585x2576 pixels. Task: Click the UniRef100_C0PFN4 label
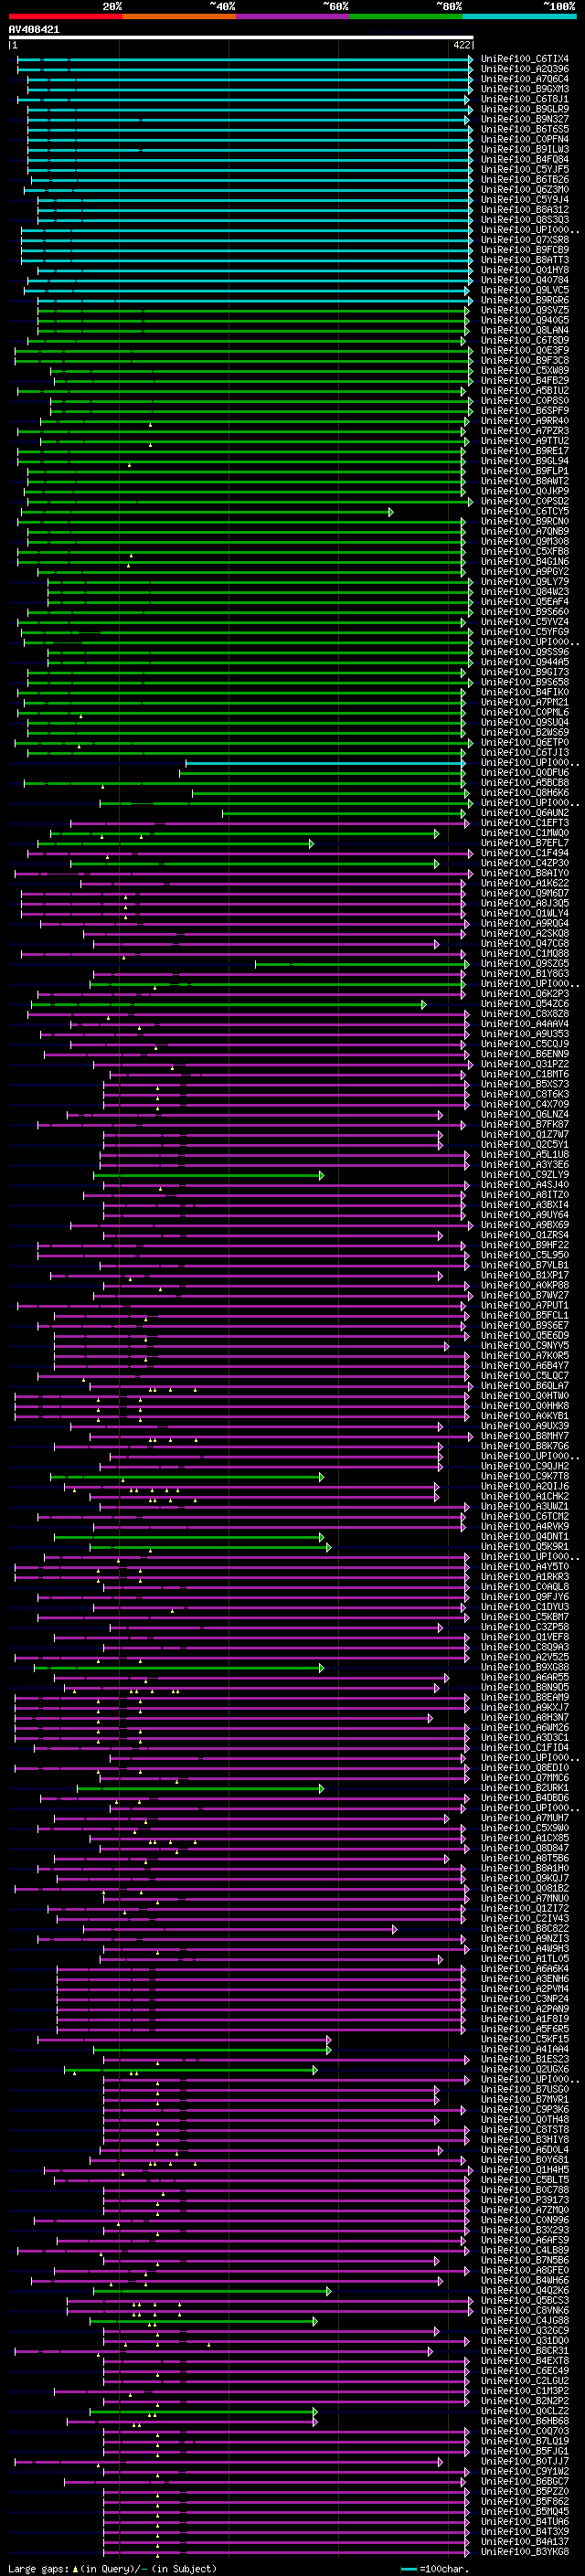click(525, 139)
